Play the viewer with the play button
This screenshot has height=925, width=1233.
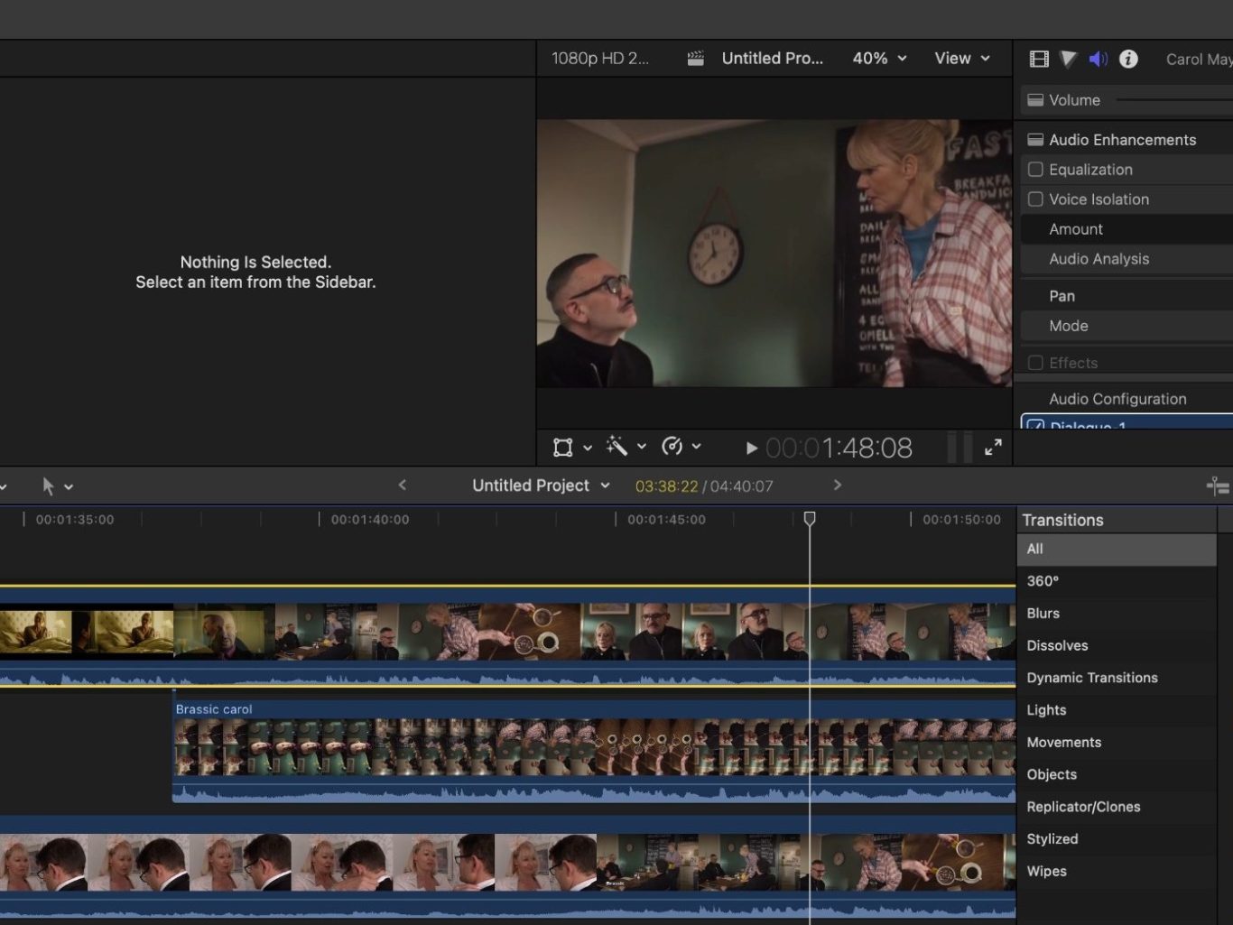pos(751,448)
